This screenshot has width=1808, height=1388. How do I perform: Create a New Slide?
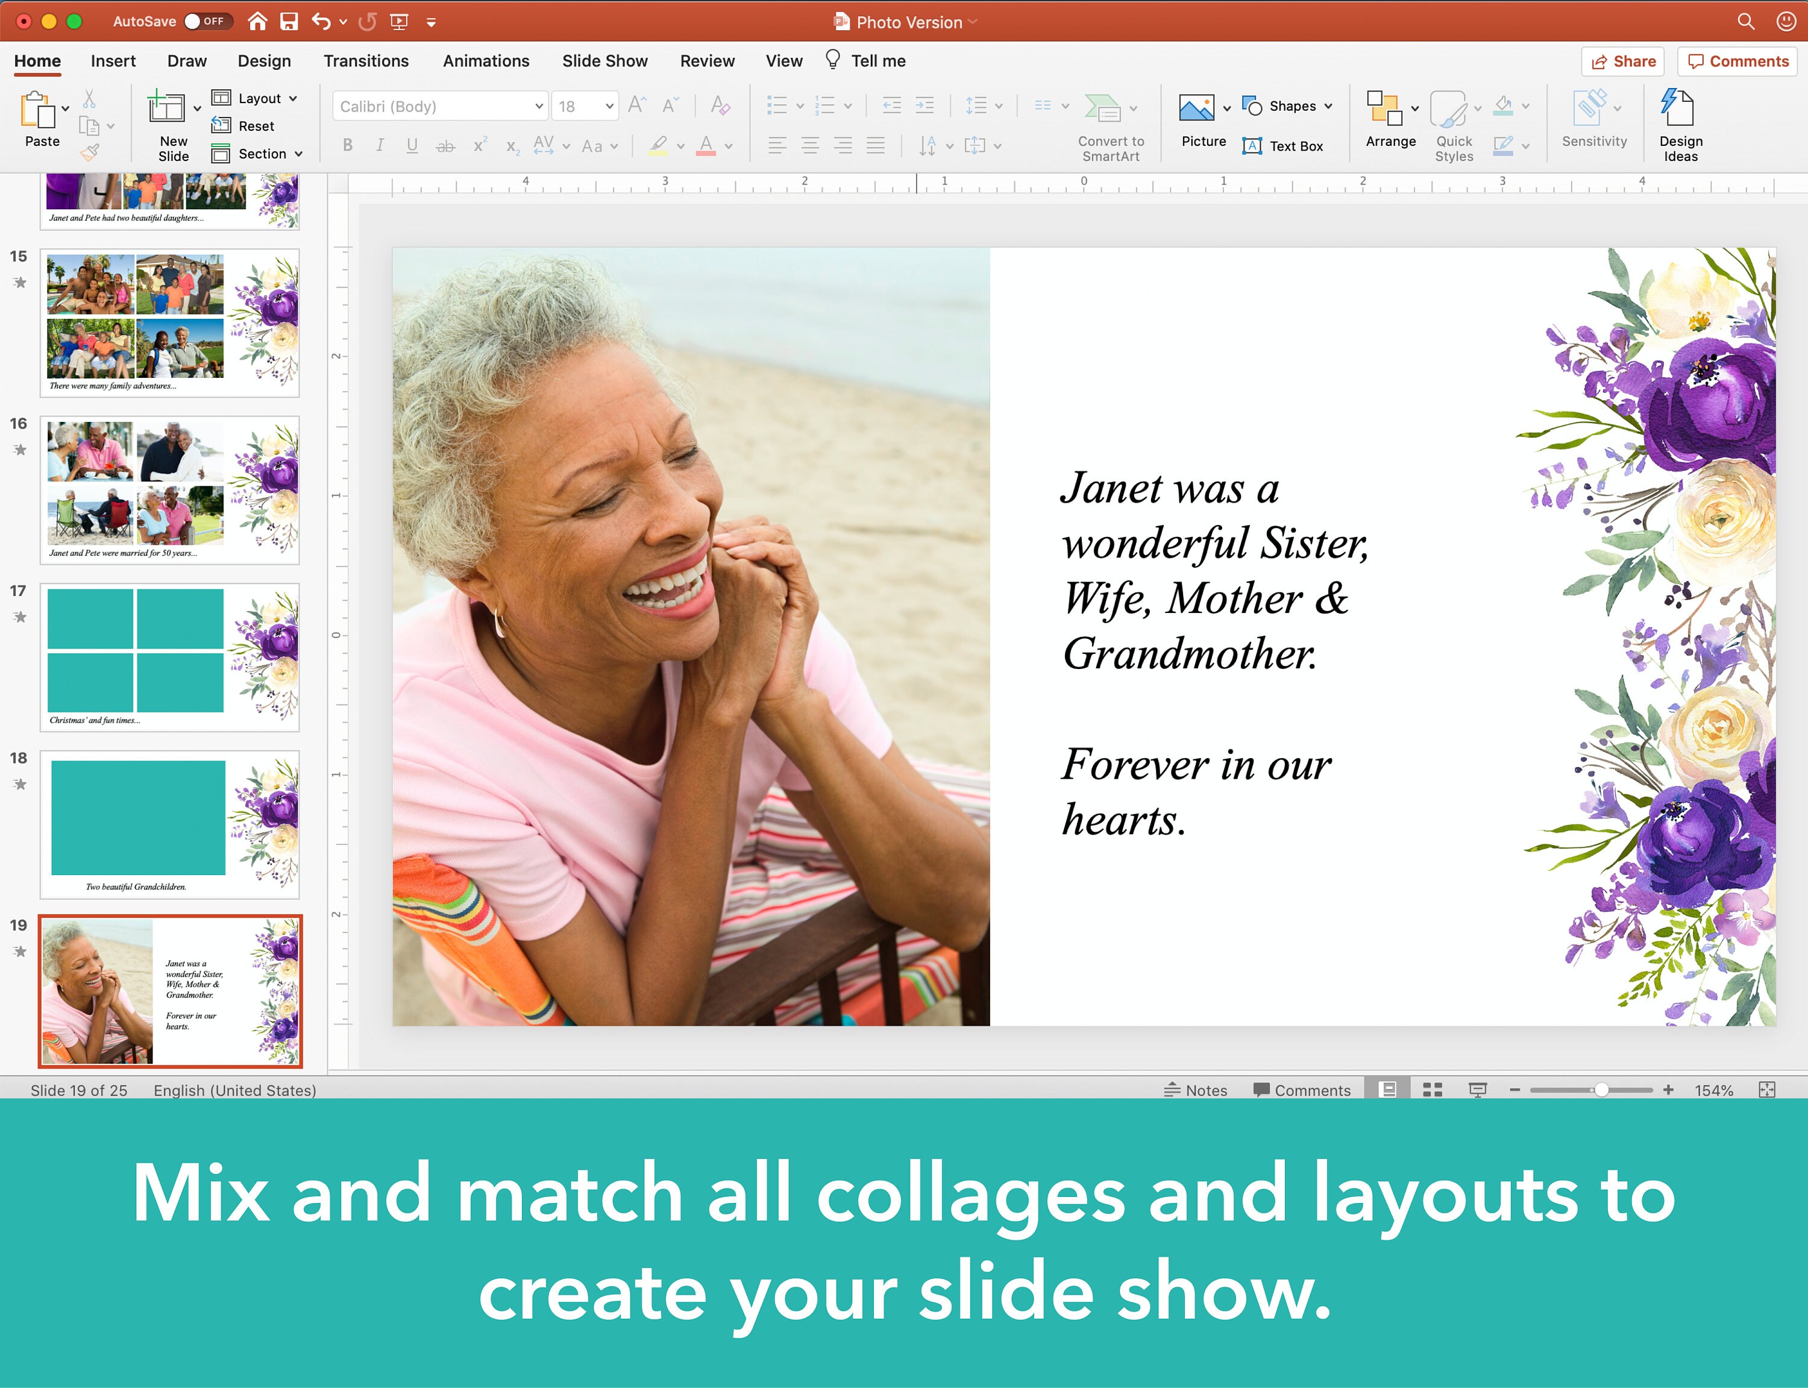pyautogui.click(x=170, y=122)
